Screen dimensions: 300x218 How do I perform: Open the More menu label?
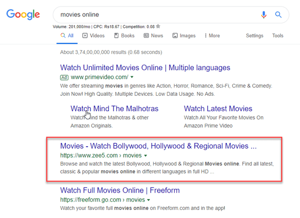[x=214, y=35]
